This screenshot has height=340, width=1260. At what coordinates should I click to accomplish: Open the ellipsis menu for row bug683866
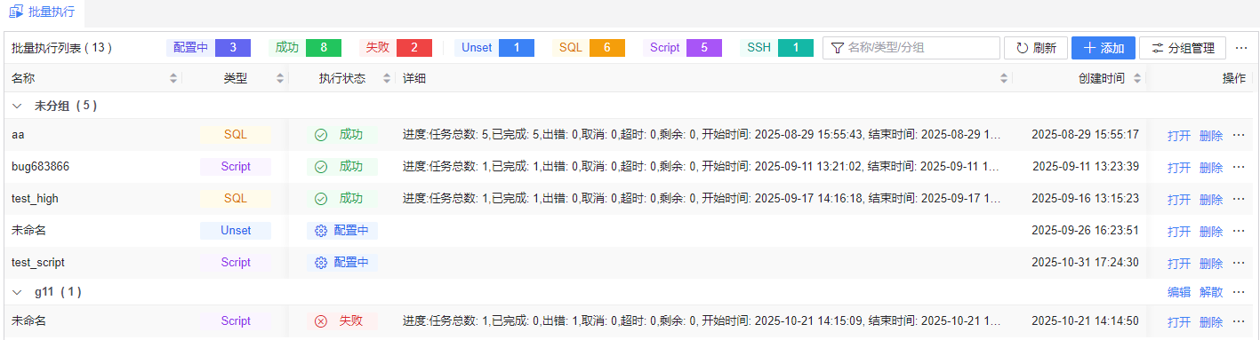pyautogui.click(x=1239, y=167)
